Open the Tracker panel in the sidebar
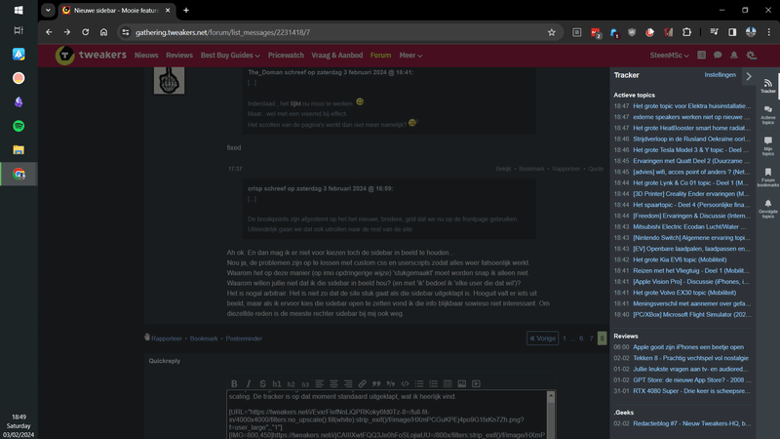780x439 pixels. point(767,86)
